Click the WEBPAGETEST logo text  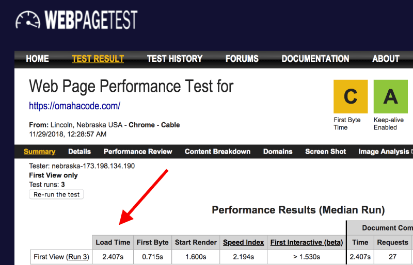(91, 20)
